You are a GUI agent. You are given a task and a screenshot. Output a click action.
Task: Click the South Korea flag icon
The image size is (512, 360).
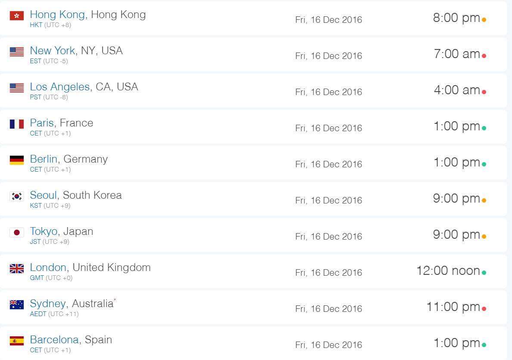pos(17,196)
